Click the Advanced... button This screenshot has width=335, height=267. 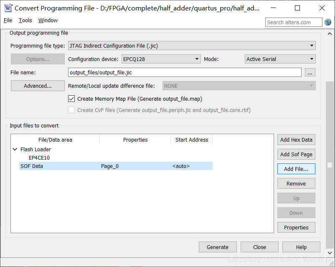[x=38, y=86]
